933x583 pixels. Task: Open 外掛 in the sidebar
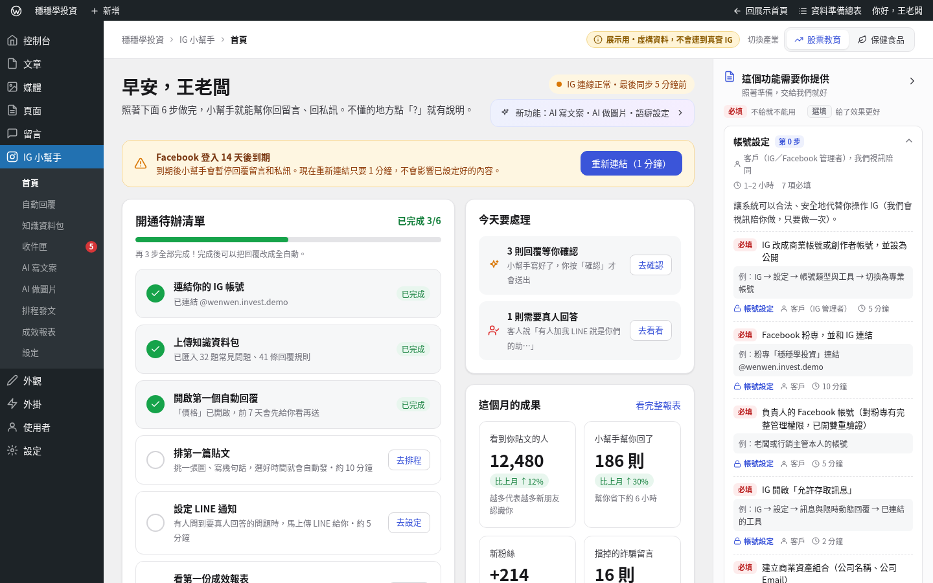click(x=52, y=404)
